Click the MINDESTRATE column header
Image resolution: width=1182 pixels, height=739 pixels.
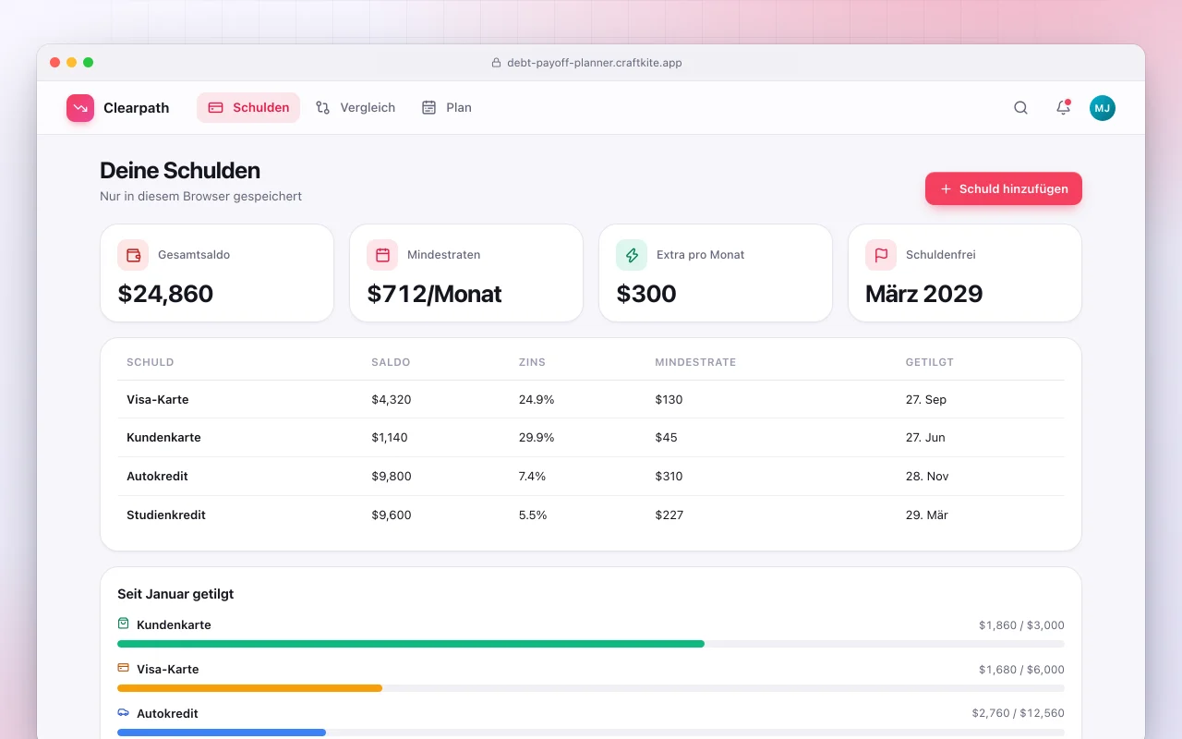pyautogui.click(x=695, y=362)
